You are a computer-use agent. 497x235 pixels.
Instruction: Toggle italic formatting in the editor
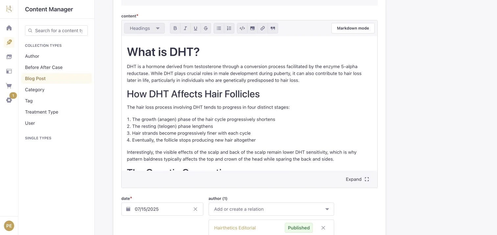[185, 28]
